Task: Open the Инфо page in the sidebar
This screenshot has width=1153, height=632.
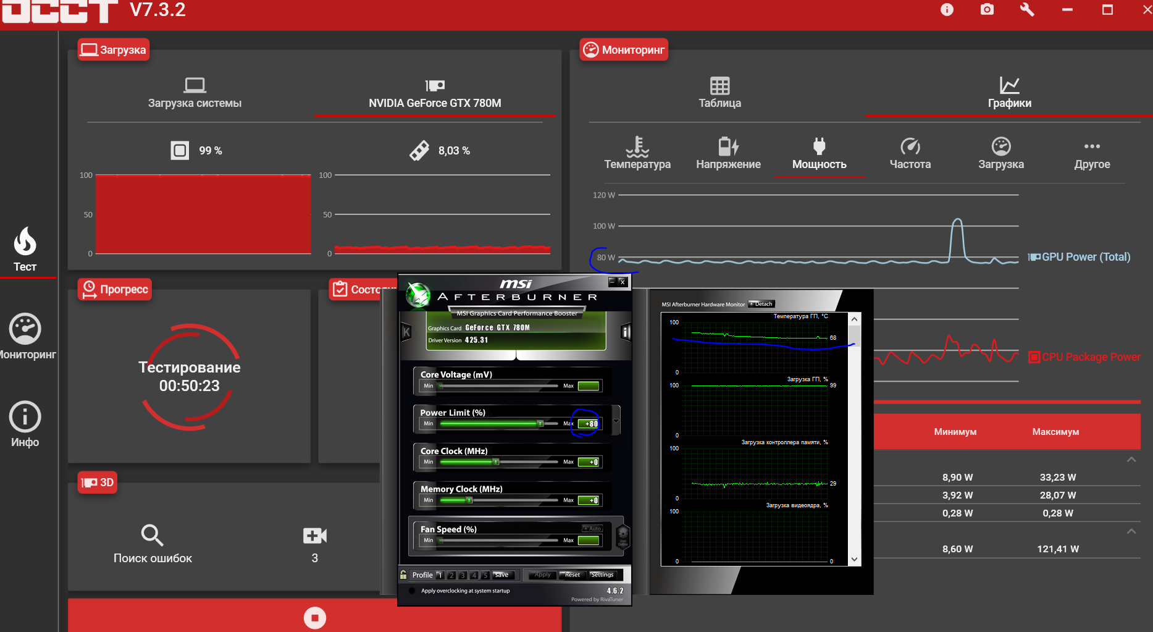Action: [25, 424]
